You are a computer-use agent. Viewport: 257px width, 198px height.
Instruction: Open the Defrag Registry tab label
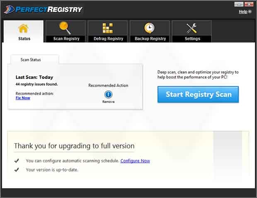(x=108, y=39)
